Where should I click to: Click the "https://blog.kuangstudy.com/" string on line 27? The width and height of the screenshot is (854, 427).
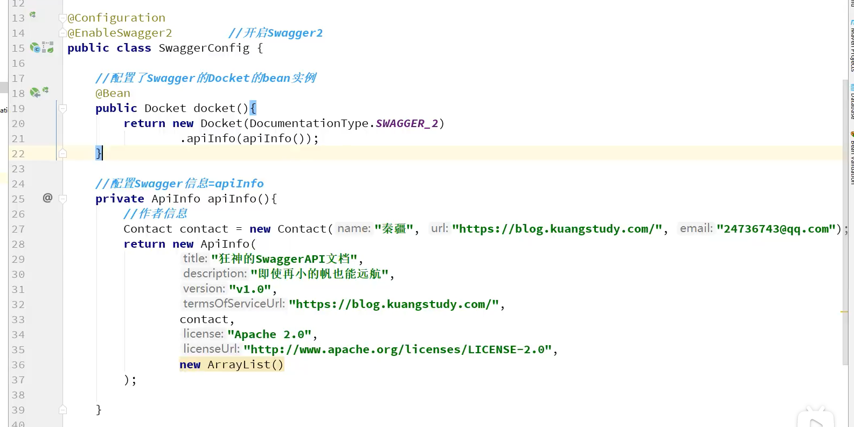557,229
